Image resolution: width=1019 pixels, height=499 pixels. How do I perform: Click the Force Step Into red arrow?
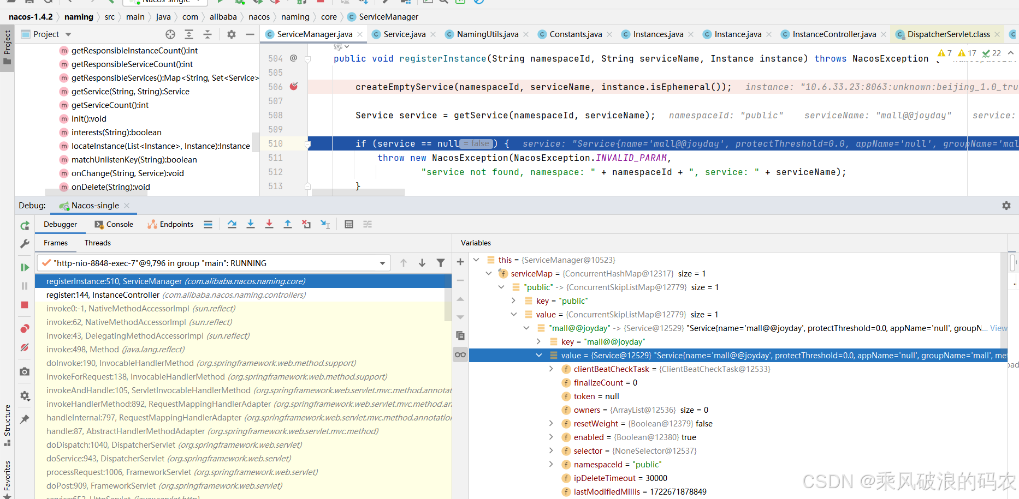tap(269, 224)
